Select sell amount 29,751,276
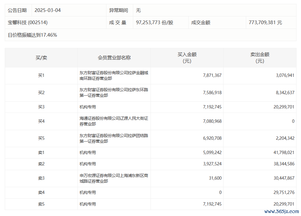This screenshot has height=216, width=301. pyautogui.click(x=284, y=192)
